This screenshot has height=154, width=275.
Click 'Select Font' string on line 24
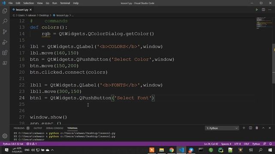point(133,98)
